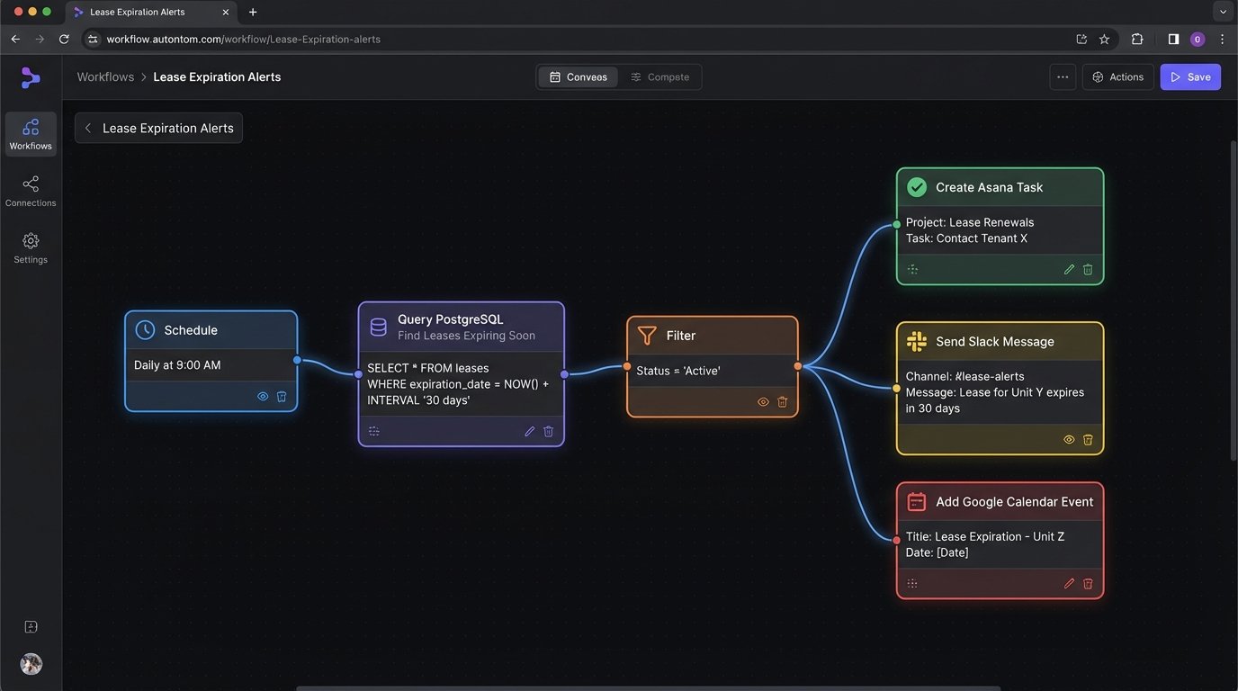Delete the Send Slack Message node
This screenshot has height=691, width=1238.
[x=1088, y=440]
